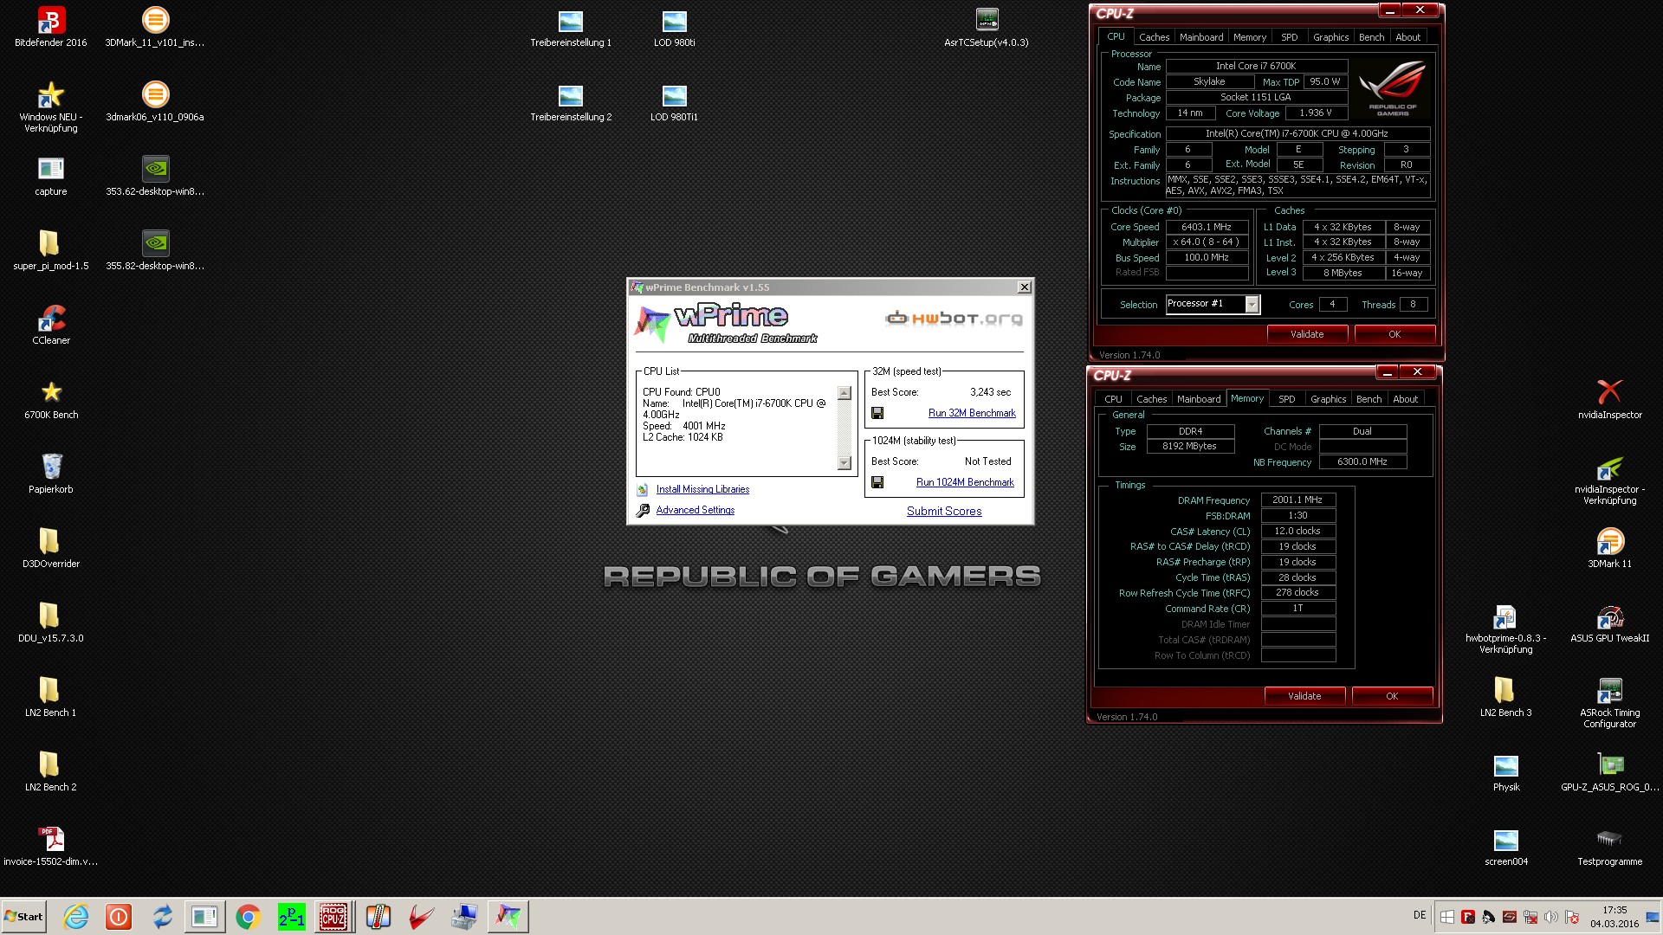1663x935 pixels.
Task: Select the 3dmark06_v110_0906a desktop icon
Action: pos(155,100)
